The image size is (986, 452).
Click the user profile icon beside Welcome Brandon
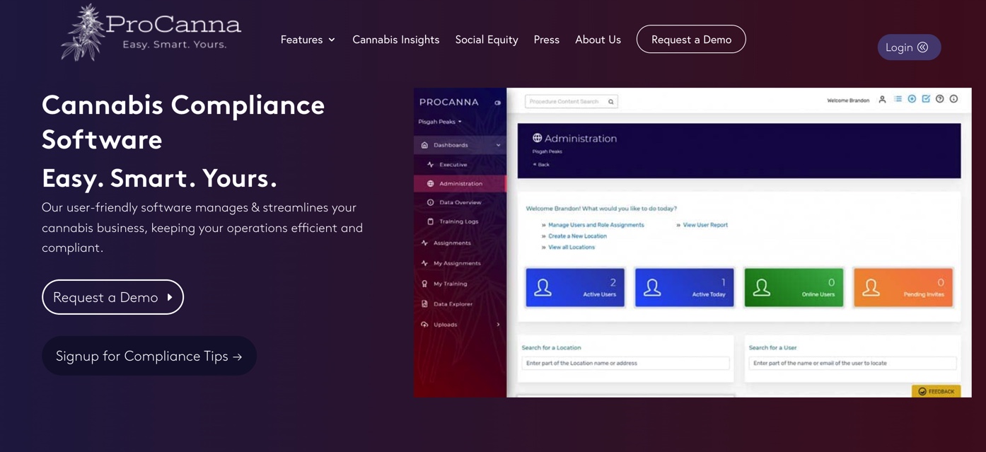tap(882, 100)
